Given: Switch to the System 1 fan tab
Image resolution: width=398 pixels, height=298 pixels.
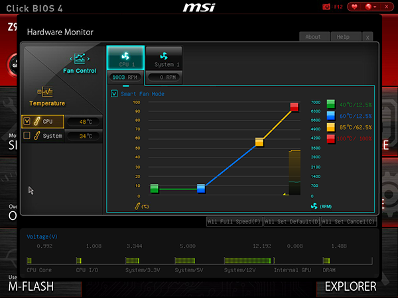Looking at the screenshot, I should point(164,58).
